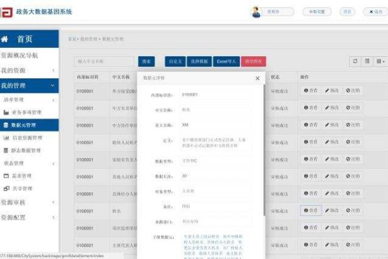Click the 自定义 button

(x=175, y=62)
